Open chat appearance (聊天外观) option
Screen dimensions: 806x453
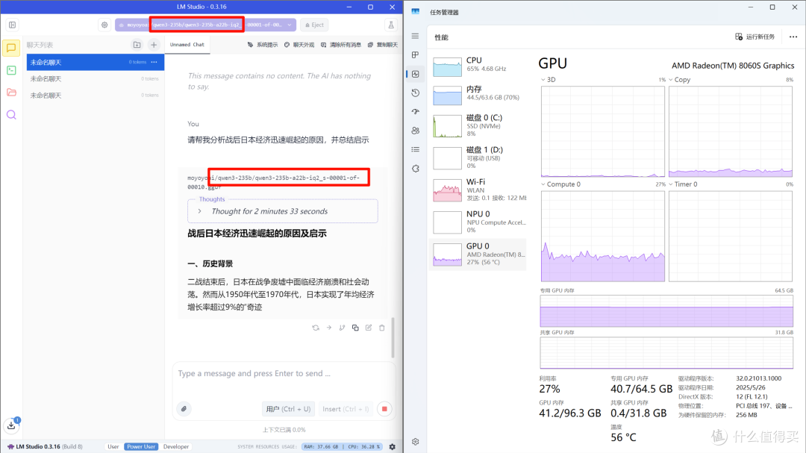tap(299, 45)
